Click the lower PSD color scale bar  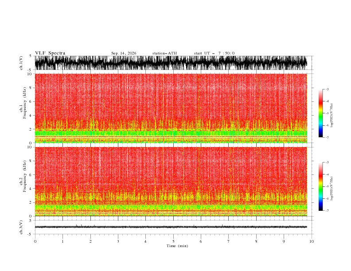click(x=320, y=186)
